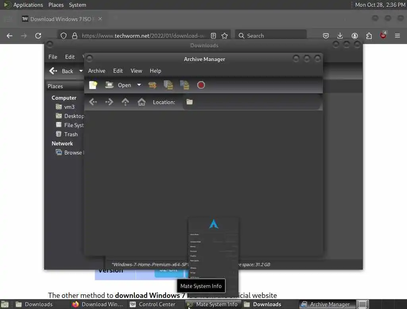Click the Add folder to archive icon
The image size is (407, 309).
184,85
